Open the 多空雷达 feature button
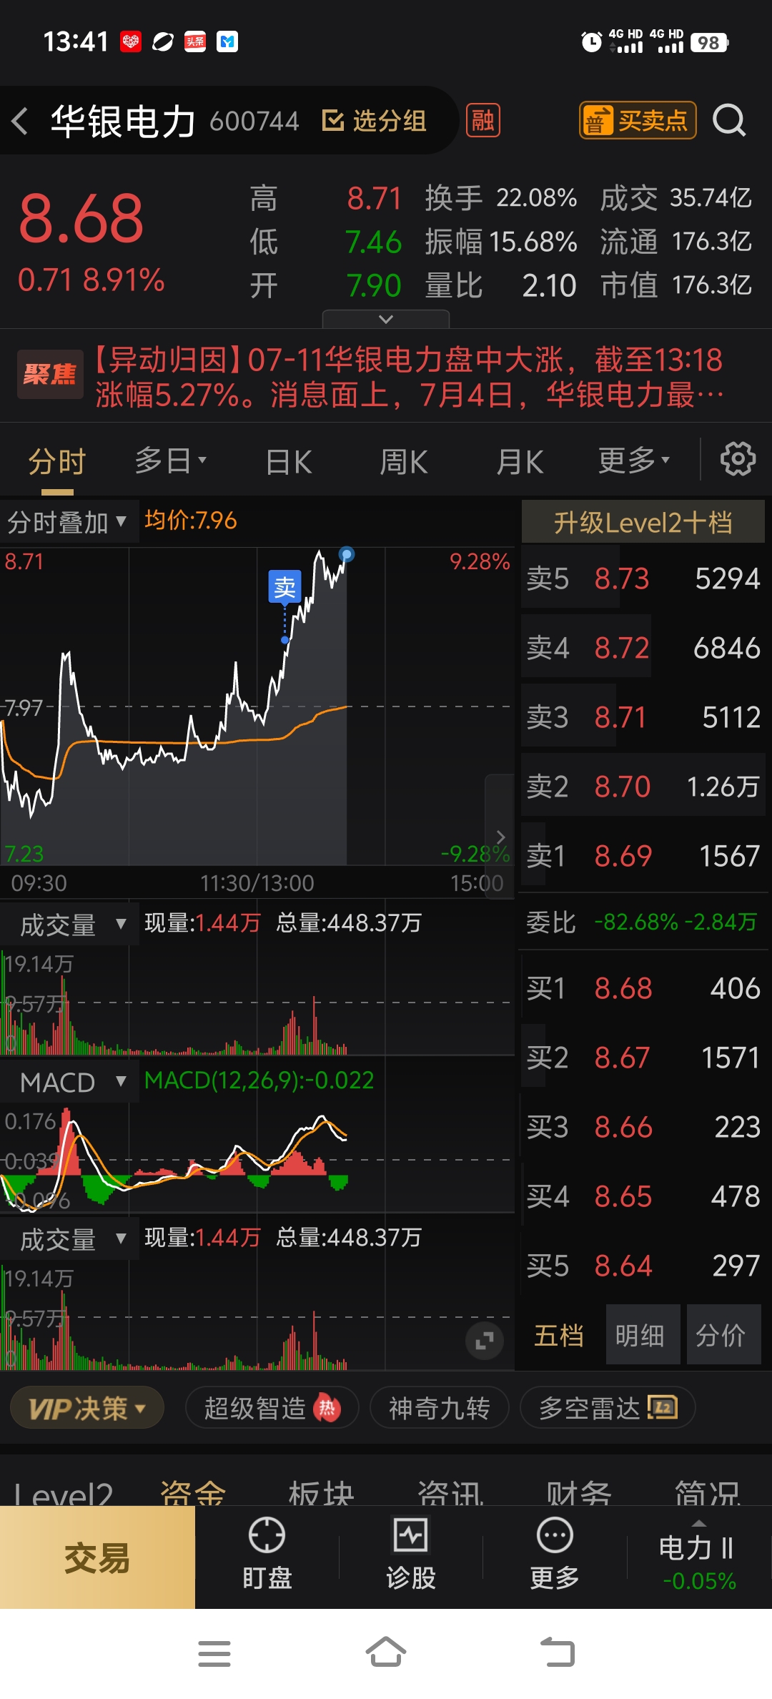Image resolution: width=772 pixels, height=1699 pixels. [608, 1408]
